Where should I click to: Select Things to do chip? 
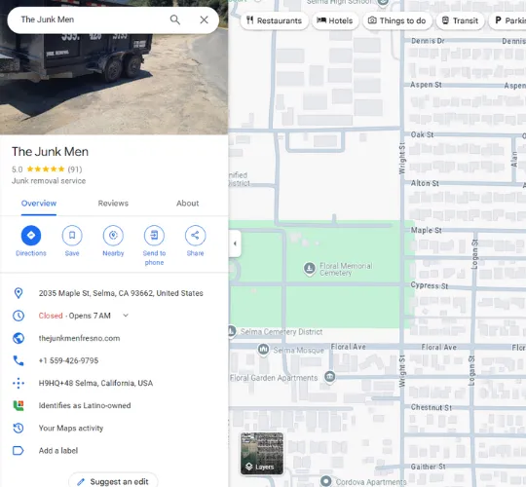coord(397,20)
